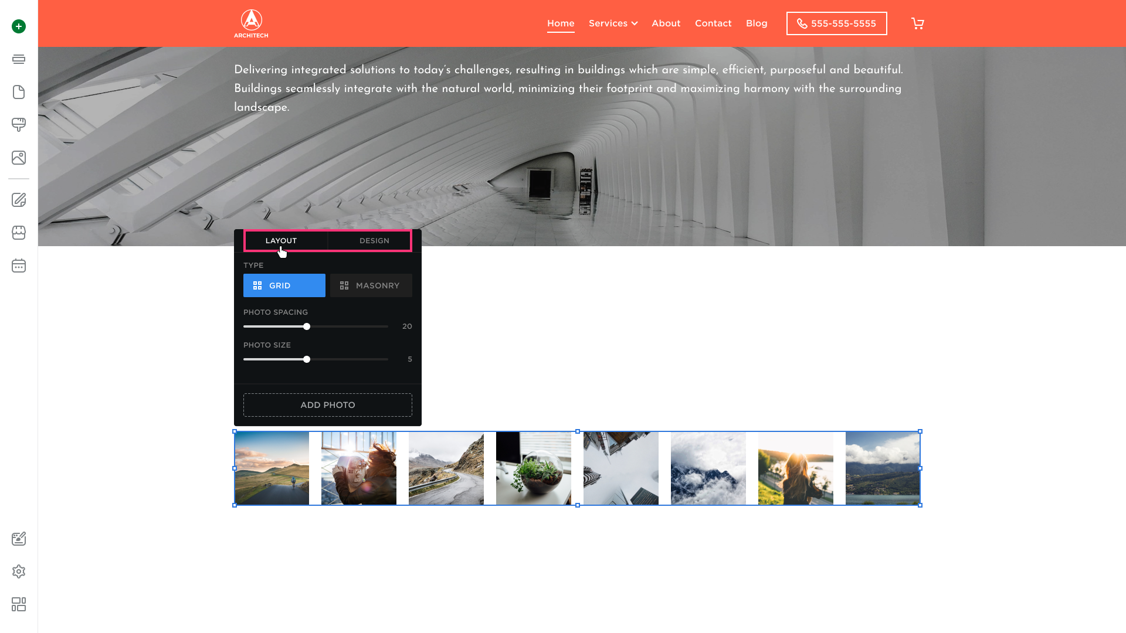Open the pages icon in sidebar
Image resolution: width=1126 pixels, height=633 pixels.
(19, 92)
